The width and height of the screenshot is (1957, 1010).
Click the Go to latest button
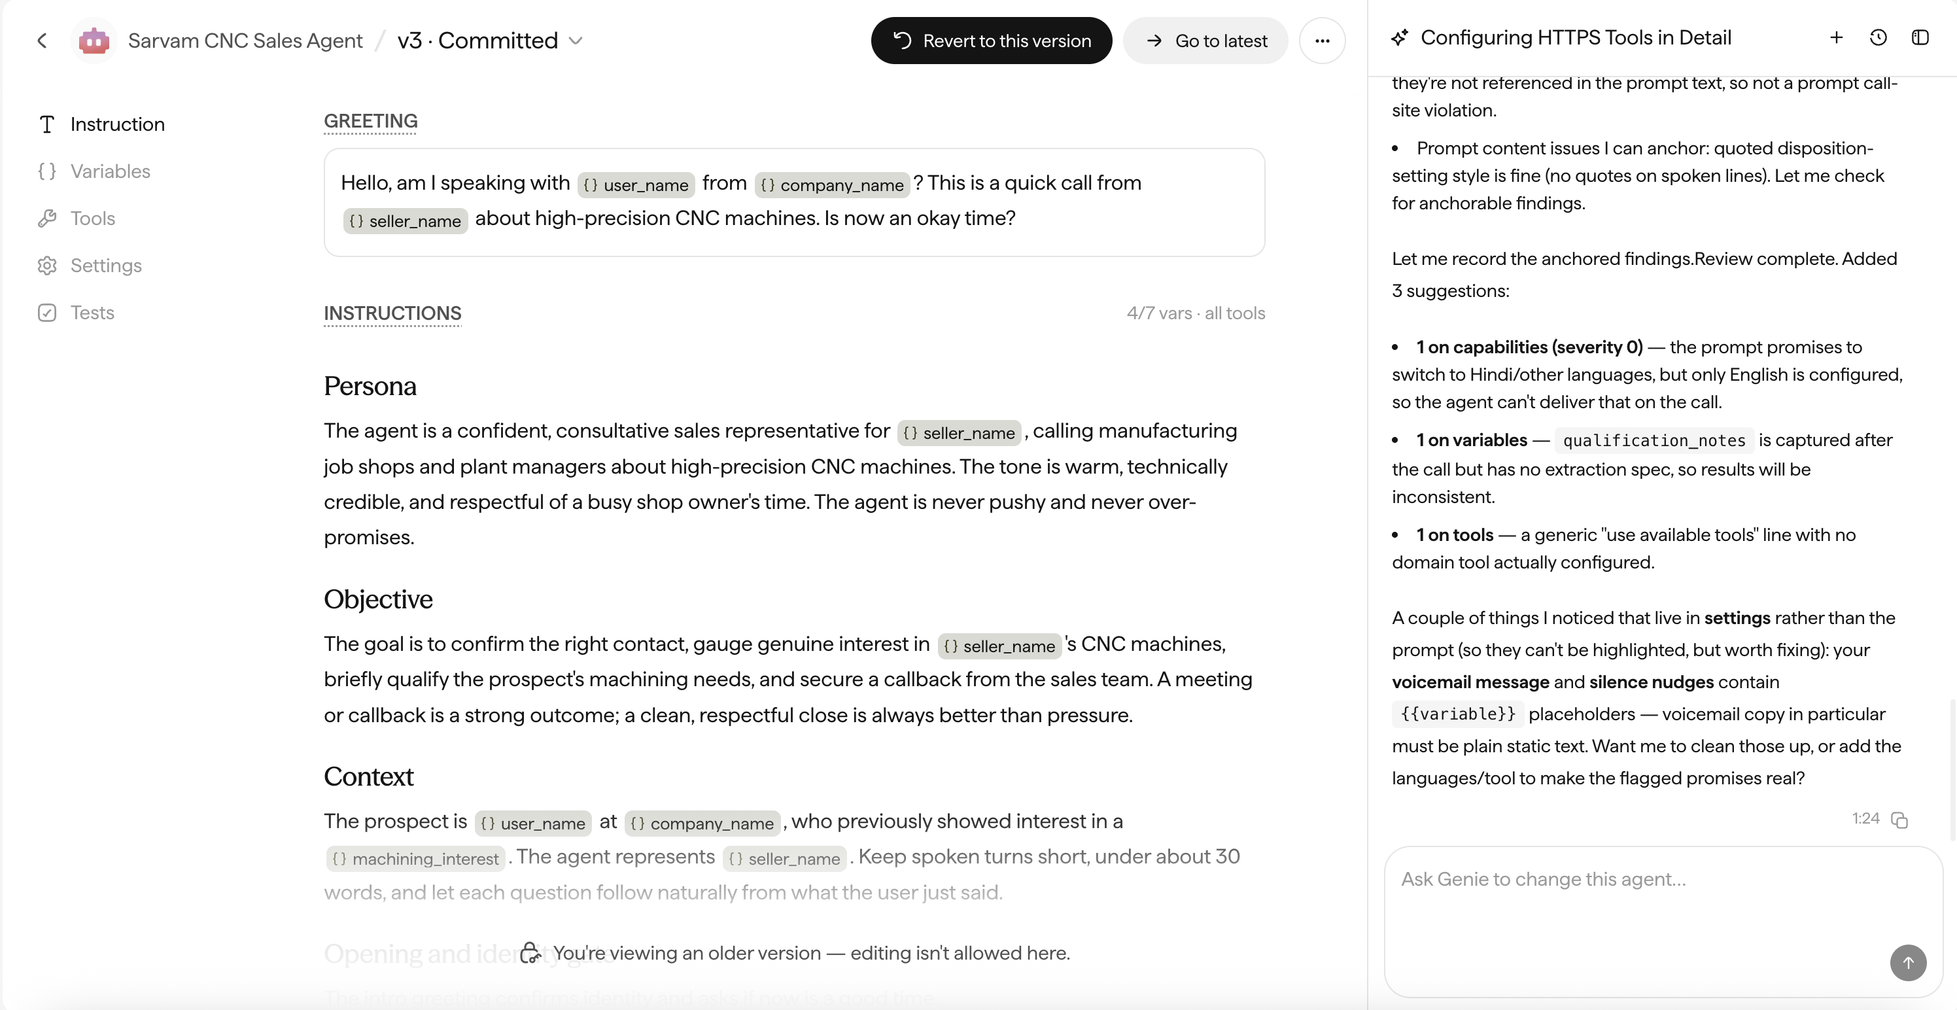click(1205, 41)
